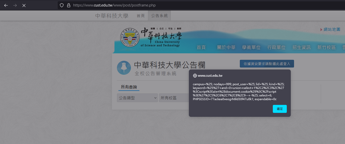Click the browser back arrow
This screenshot has width=345, height=144.
(6, 5)
